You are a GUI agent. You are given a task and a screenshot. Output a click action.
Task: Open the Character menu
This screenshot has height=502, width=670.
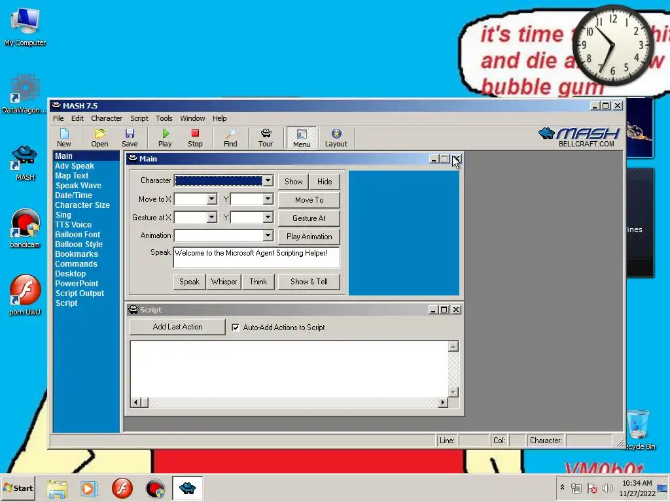(x=107, y=118)
